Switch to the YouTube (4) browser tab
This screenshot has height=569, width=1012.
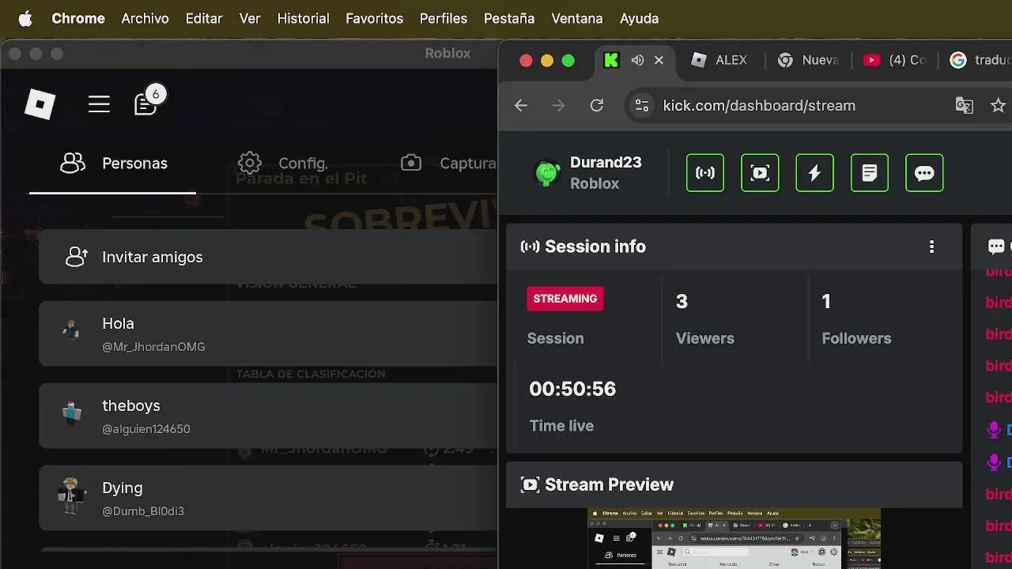tap(894, 60)
